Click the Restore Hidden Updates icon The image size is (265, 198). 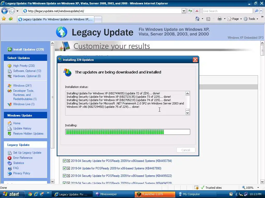(x=10, y=134)
